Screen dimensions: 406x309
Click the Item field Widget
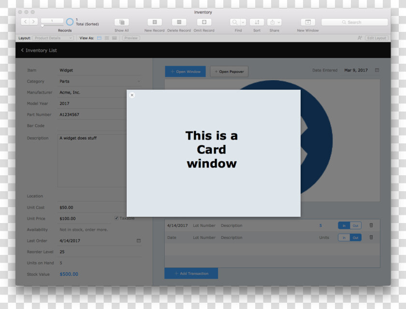tap(100, 70)
